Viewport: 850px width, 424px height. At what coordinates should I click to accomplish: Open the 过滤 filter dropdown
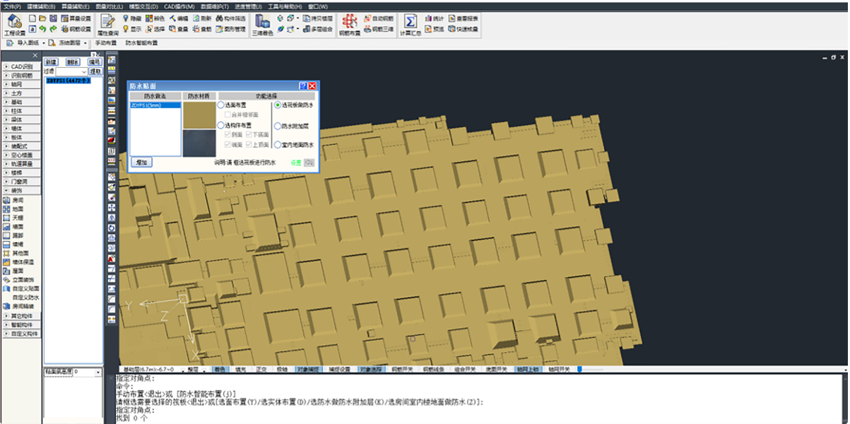(84, 71)
